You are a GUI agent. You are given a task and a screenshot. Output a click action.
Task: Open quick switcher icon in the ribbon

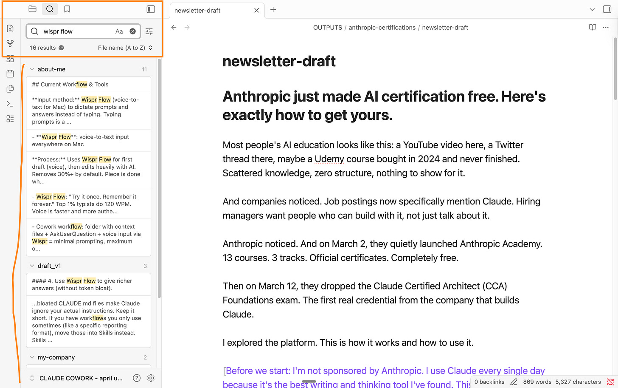pos(10,28)
